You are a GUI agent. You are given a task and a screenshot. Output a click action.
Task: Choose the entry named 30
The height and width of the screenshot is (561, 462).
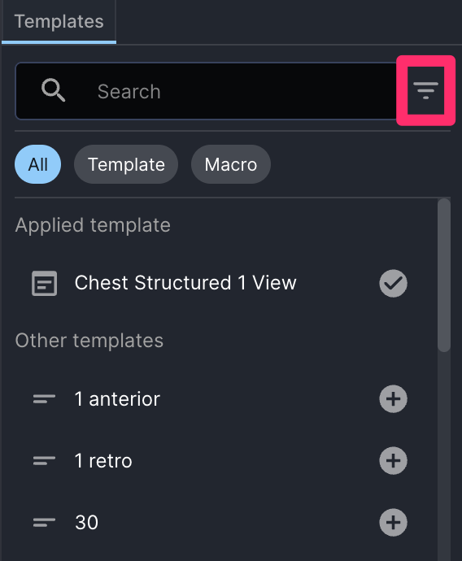[x=86, y=522]
